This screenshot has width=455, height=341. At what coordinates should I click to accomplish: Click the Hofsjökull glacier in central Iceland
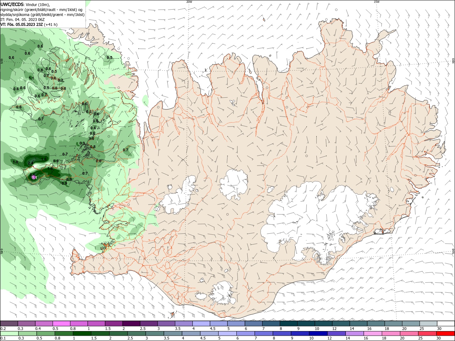[234, 184]
